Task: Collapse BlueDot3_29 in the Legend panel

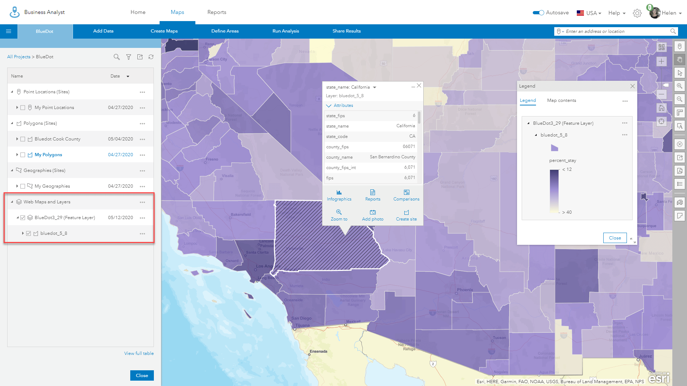Action: coord(528,123)
